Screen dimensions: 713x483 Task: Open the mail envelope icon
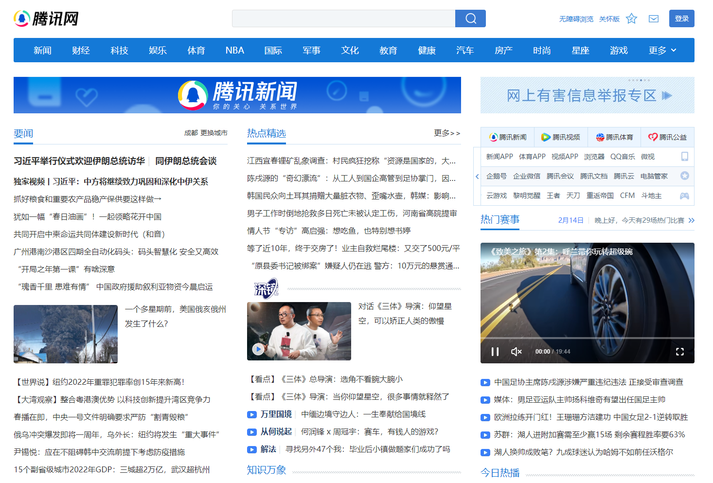654,18
